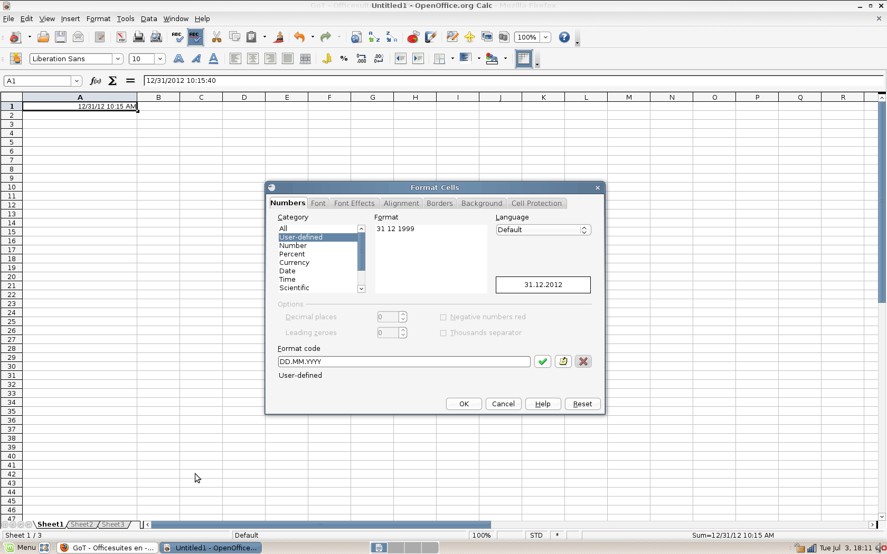Viewport: 887px width, 554px height.
Task: Switch to the Font Effects tab
Action: (354, 203)
